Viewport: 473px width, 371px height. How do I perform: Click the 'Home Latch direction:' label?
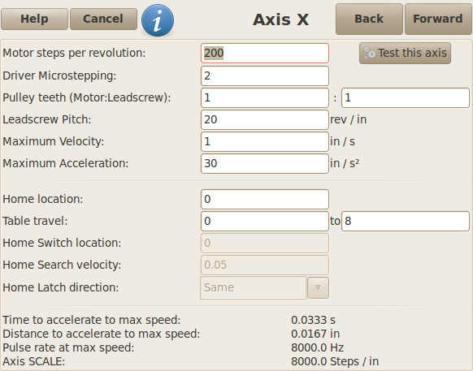(61, 287)
